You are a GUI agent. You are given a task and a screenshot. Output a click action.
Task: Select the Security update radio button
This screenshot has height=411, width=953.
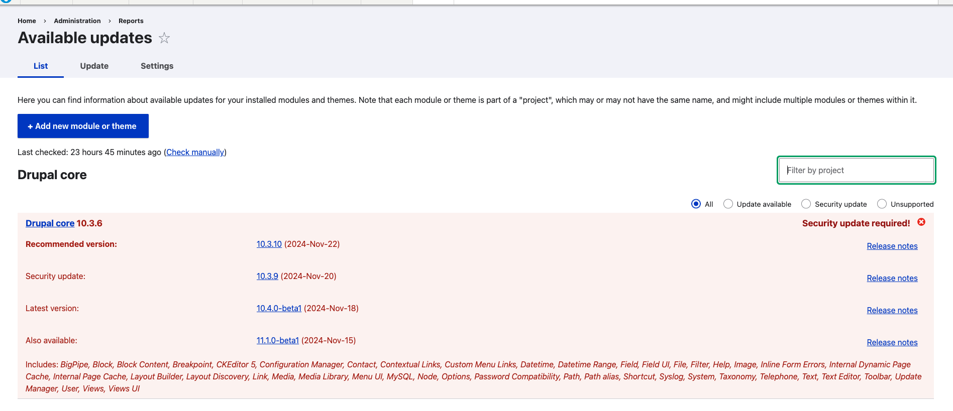806,204
